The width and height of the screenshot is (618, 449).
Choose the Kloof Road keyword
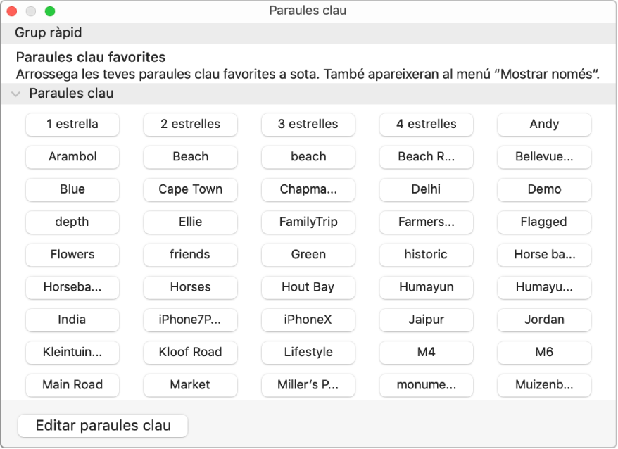tap(190, 353)
